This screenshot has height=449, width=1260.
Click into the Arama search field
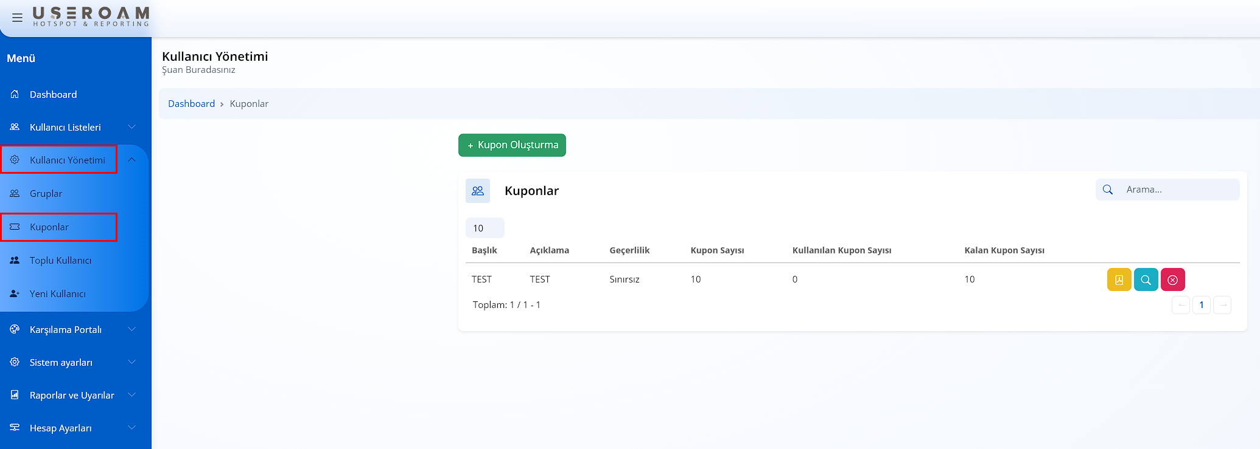[x=1178, y=190]
